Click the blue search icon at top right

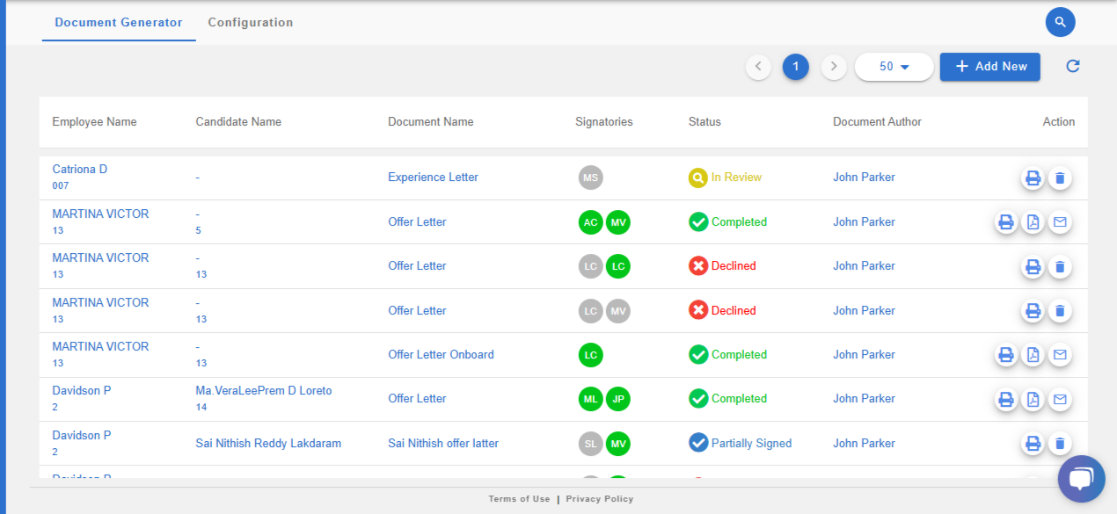tap(1060, 22)
